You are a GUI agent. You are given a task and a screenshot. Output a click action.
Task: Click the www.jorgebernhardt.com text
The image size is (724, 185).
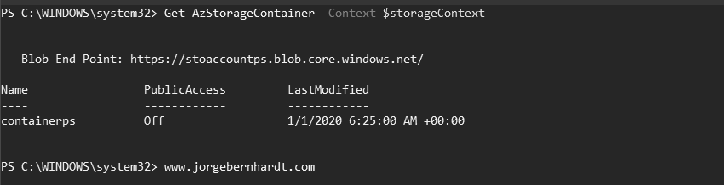(x=239, y=167)
